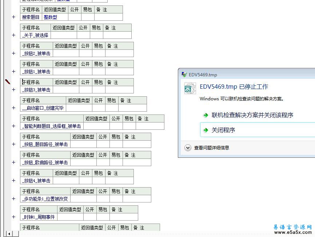Toggle the 公开 cell for _按钮1_被单击

click(85, 72)
